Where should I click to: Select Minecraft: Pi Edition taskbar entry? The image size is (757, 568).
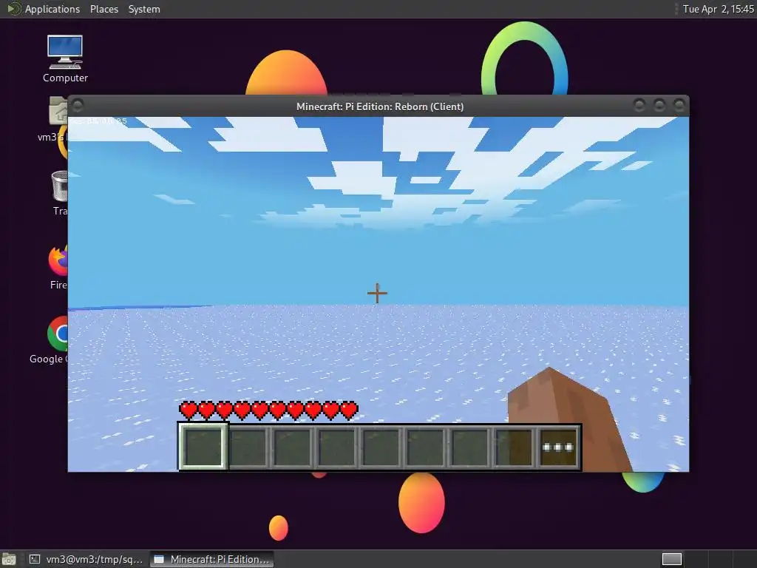point(211,559)
